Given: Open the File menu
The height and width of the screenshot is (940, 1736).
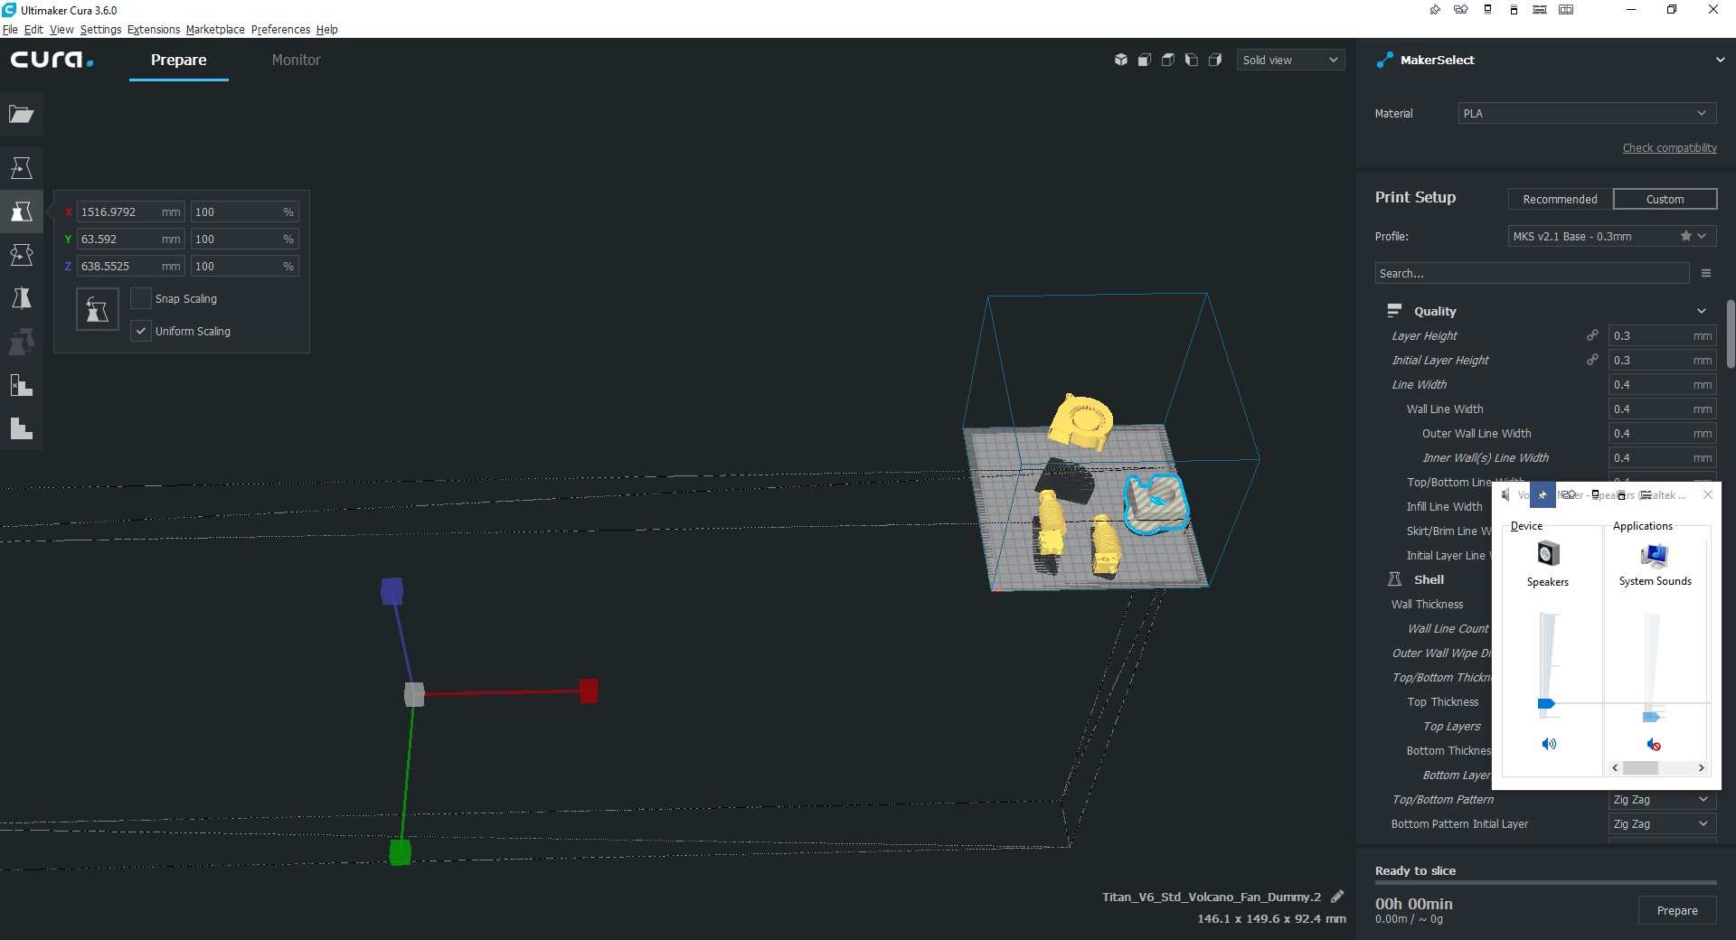Looking at the screenshot, I should click(10, 29).
